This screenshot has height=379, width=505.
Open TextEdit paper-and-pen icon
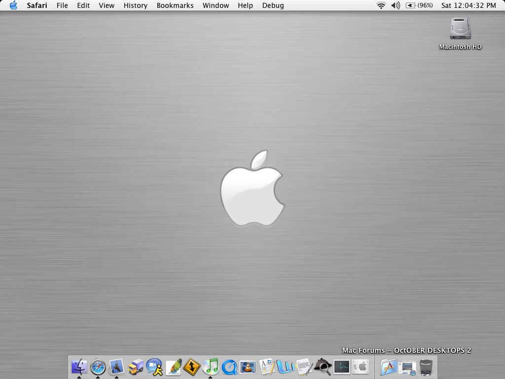(x=304, y=367)
